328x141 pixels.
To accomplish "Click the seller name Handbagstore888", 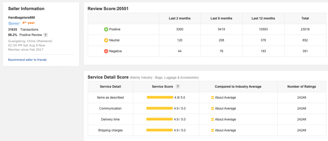I will [21, 18].
